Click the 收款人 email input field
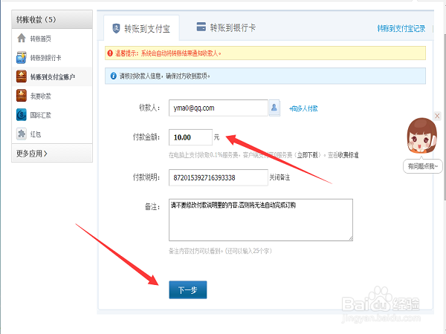This screenshot has width=446, height=334. pos(218,108)
